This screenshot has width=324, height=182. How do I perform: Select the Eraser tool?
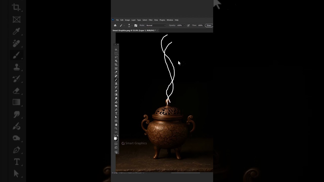coord(116,91)
